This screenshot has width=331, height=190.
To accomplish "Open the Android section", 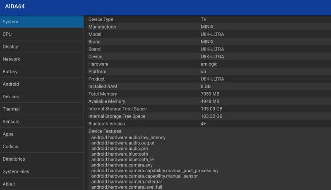I will click(41, 84).
